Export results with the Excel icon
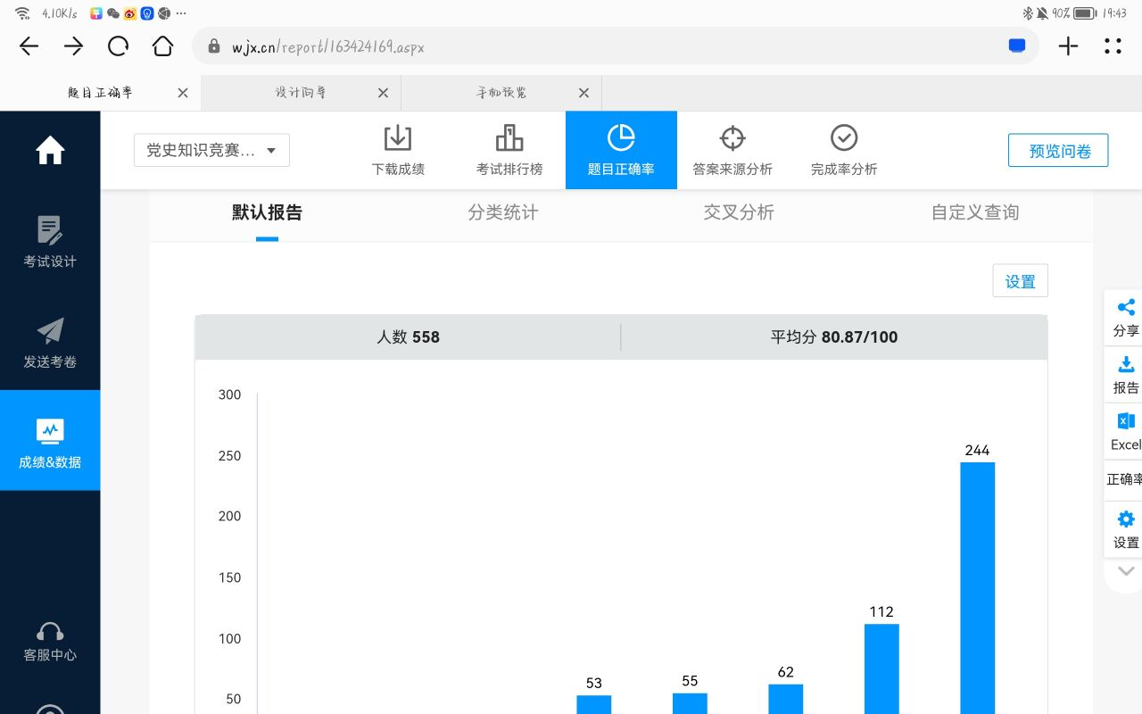The width and height of the screenshot is (1142, 714). coord(1126,422)
